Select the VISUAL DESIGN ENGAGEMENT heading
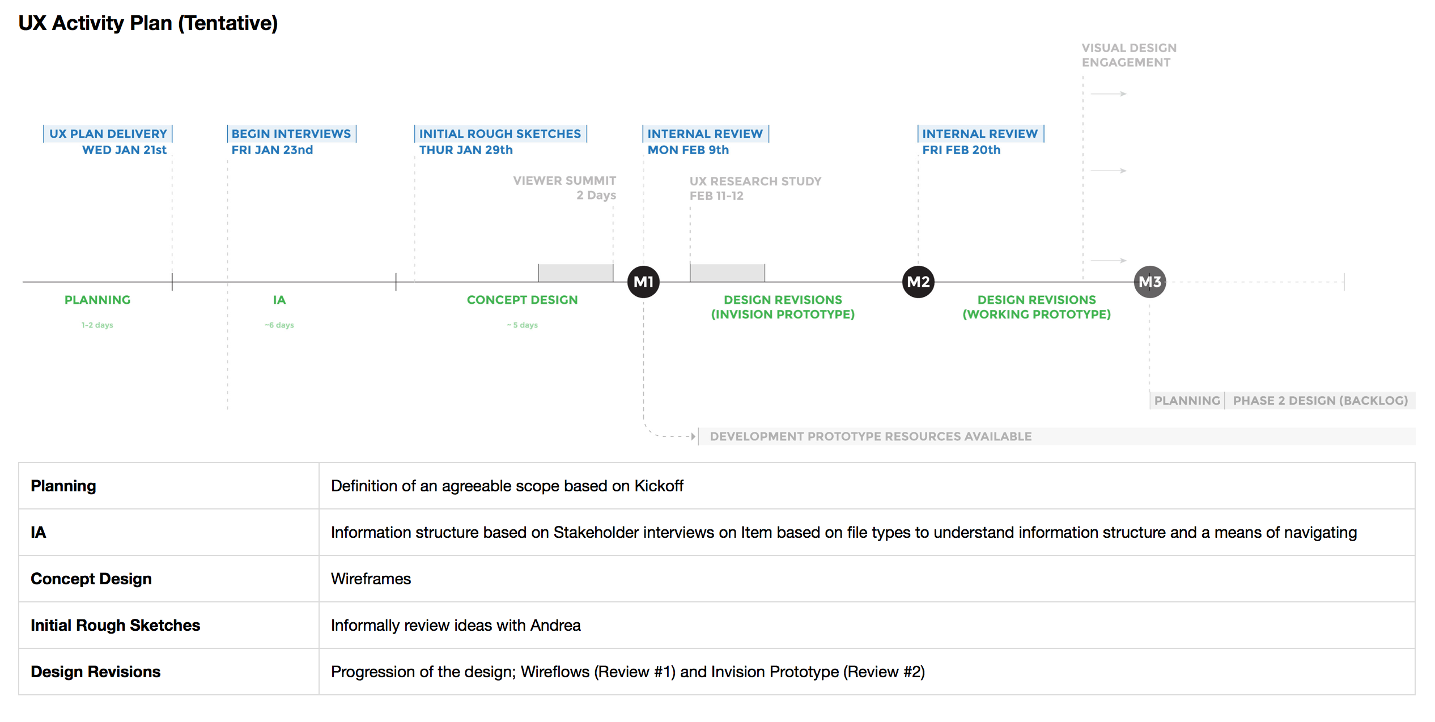1435x722 pixels. 1128,55
